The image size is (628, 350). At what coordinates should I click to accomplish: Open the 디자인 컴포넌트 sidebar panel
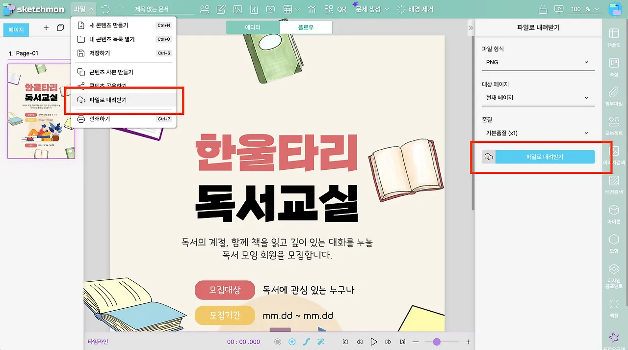click(x=614, y=276)
